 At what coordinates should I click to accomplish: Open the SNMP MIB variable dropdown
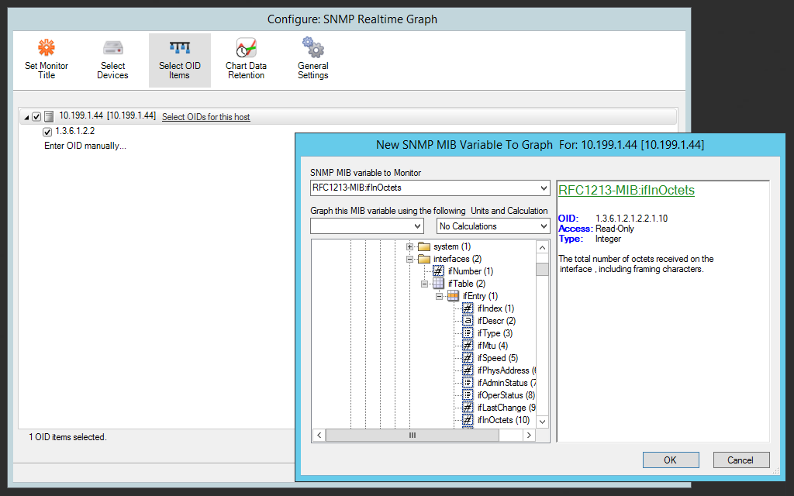click(544, 188)
